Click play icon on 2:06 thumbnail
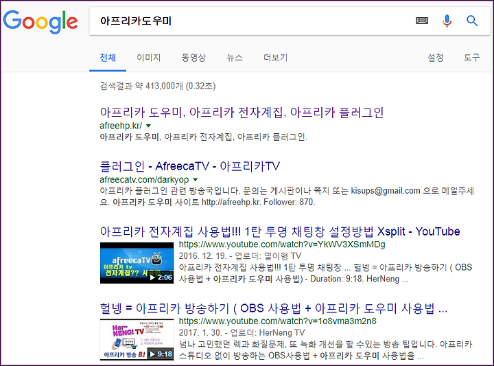Viewport: 494px width, 366px height. click(152, 277)
